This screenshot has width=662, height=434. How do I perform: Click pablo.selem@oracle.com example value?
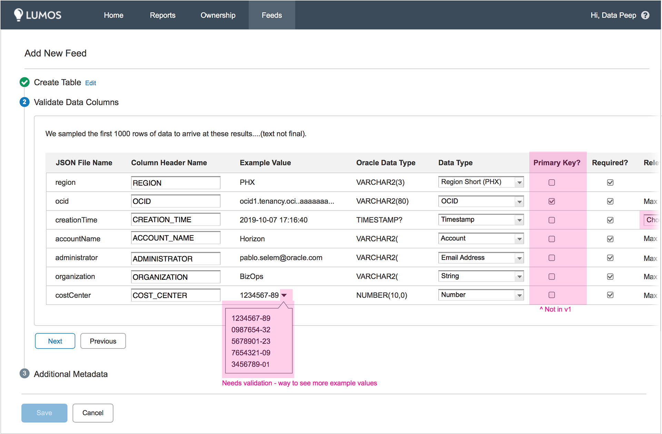coord(281,258)
